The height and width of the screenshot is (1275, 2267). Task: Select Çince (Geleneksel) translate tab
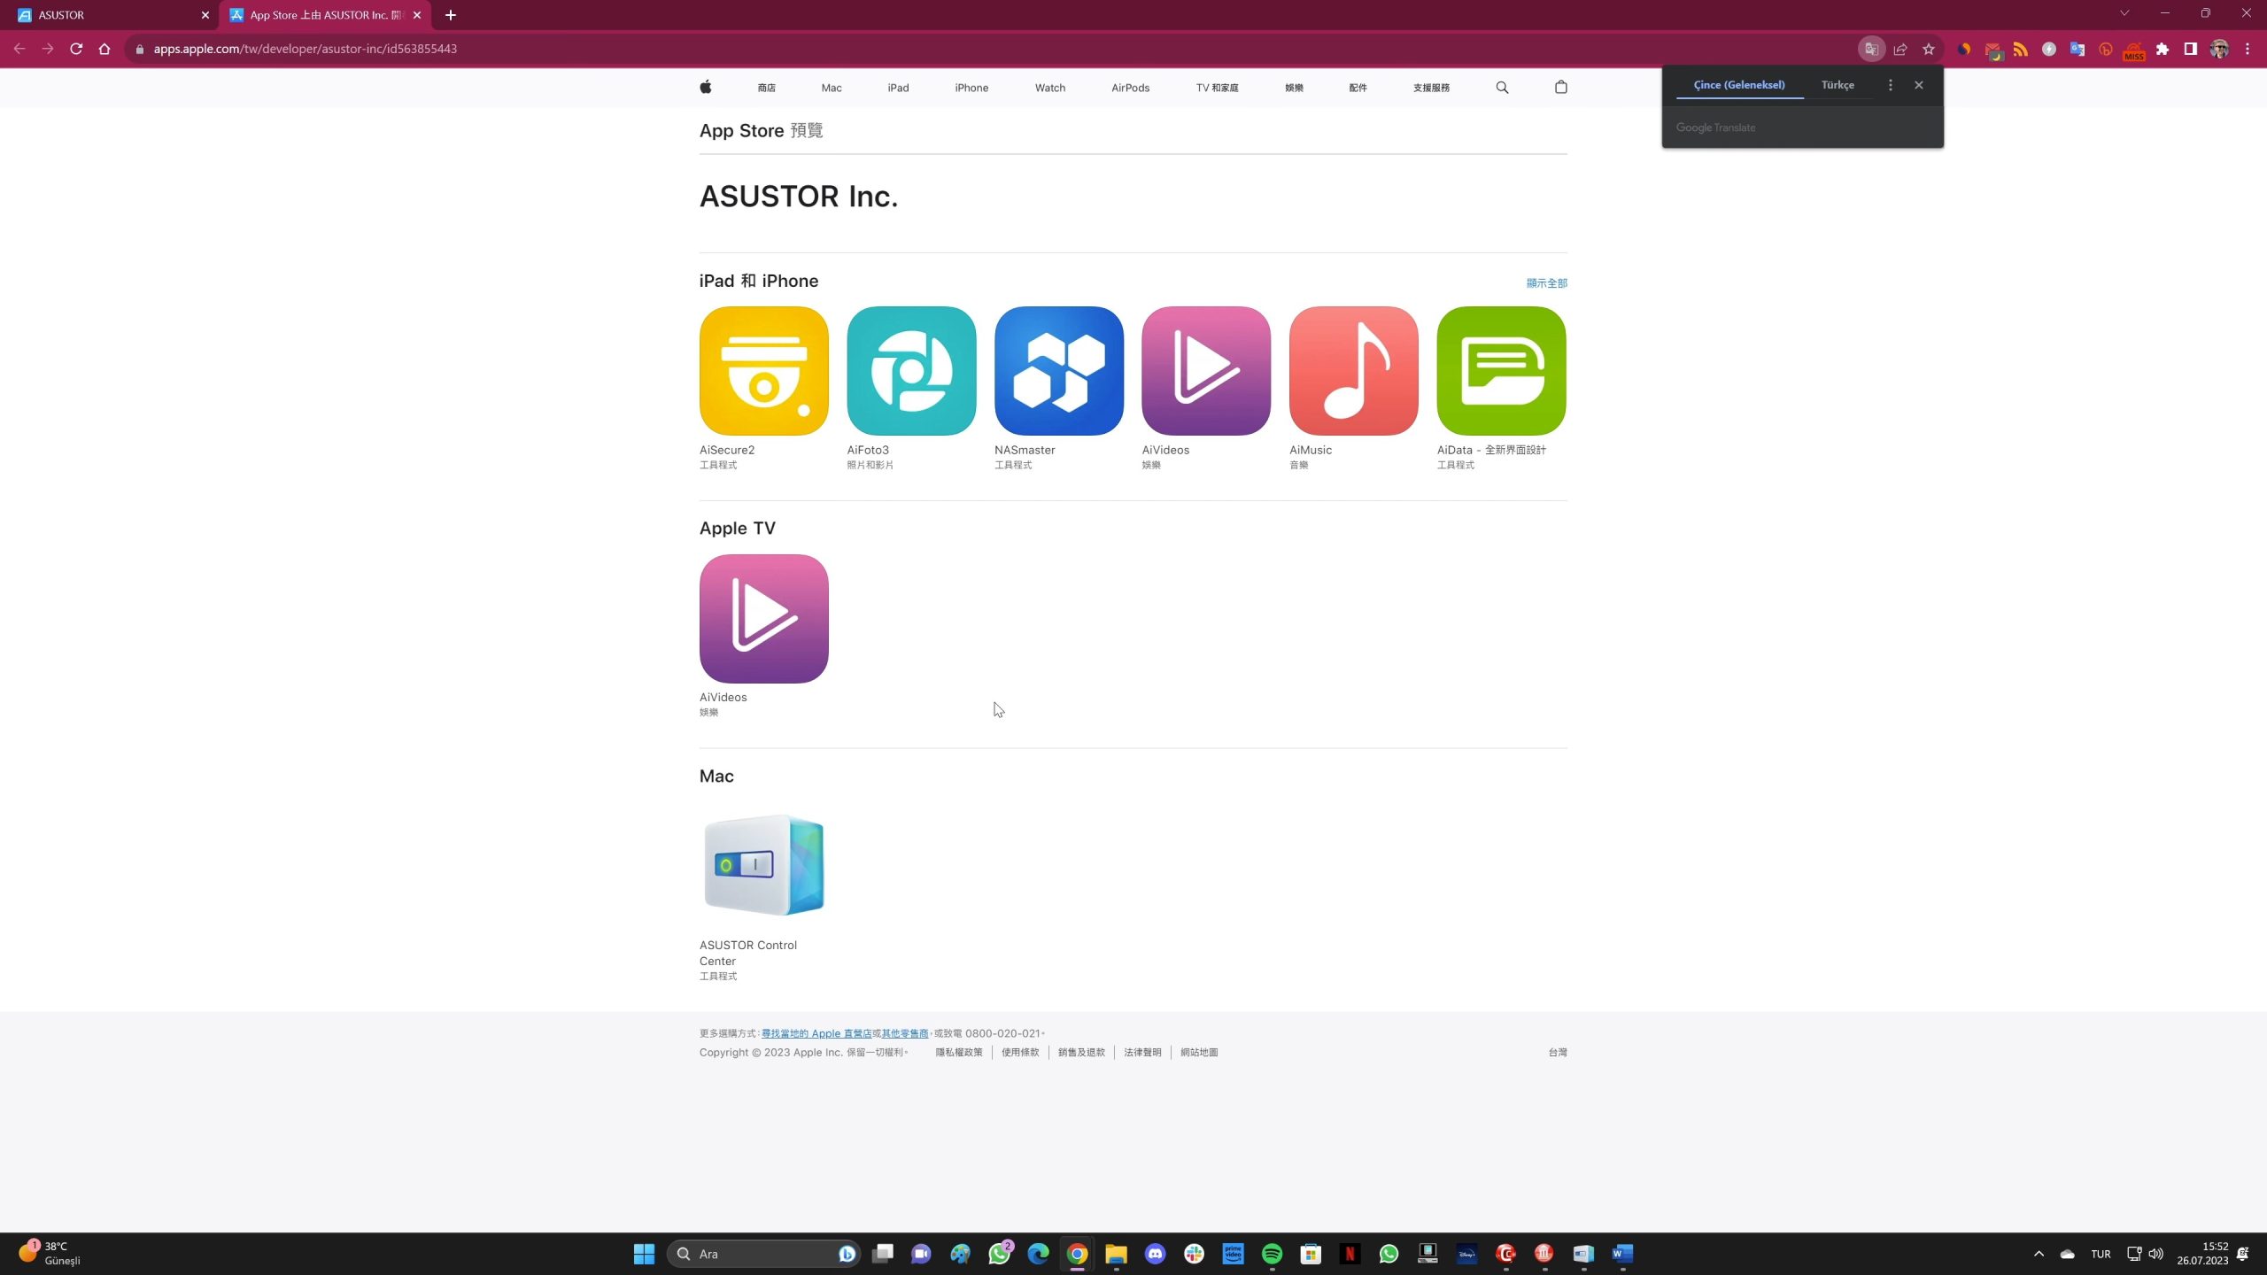[x=1738, y=85]
